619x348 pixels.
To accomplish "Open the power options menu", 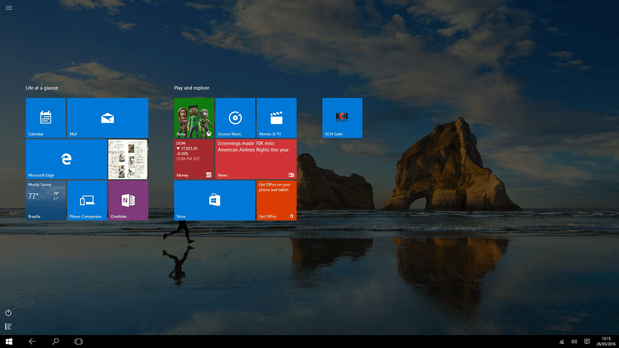I will tap(9, 312).
